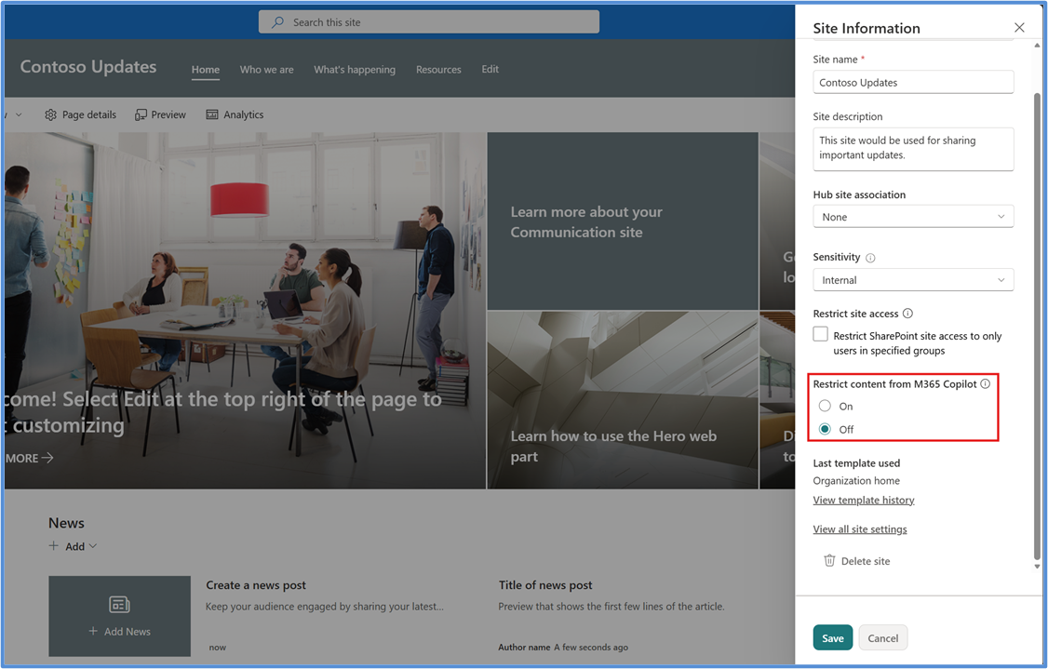This screenshot has width=1048, height=669.
Task: Switch to the Who we are tab
Action: coord(267,69)
